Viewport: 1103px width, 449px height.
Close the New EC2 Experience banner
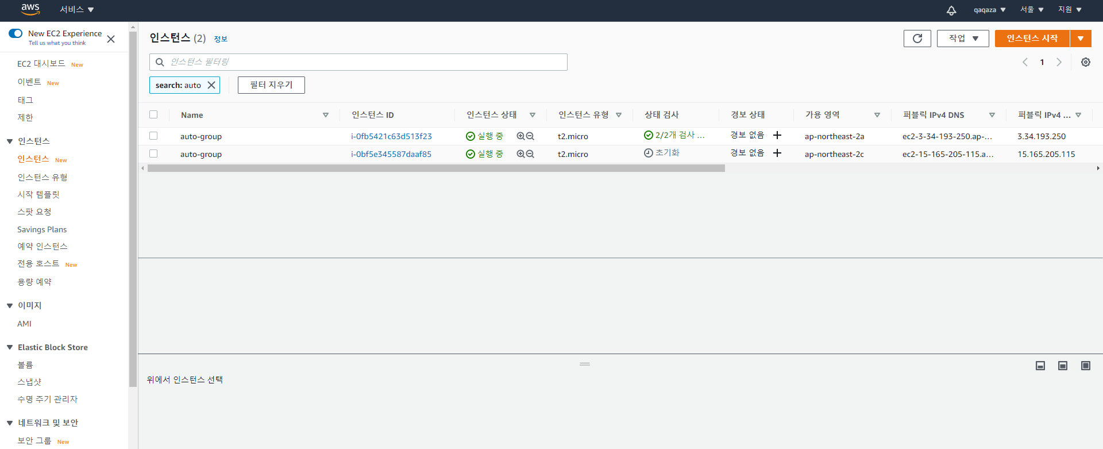coord(111,39)
